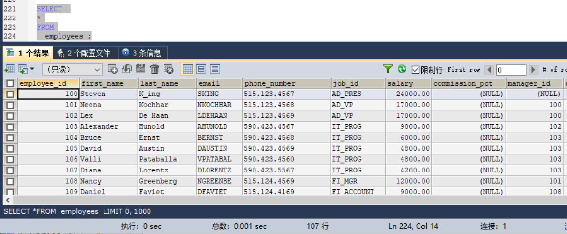567x234 pixels.
Task: Click the save changes floppy icon
Action: point(141,69)
